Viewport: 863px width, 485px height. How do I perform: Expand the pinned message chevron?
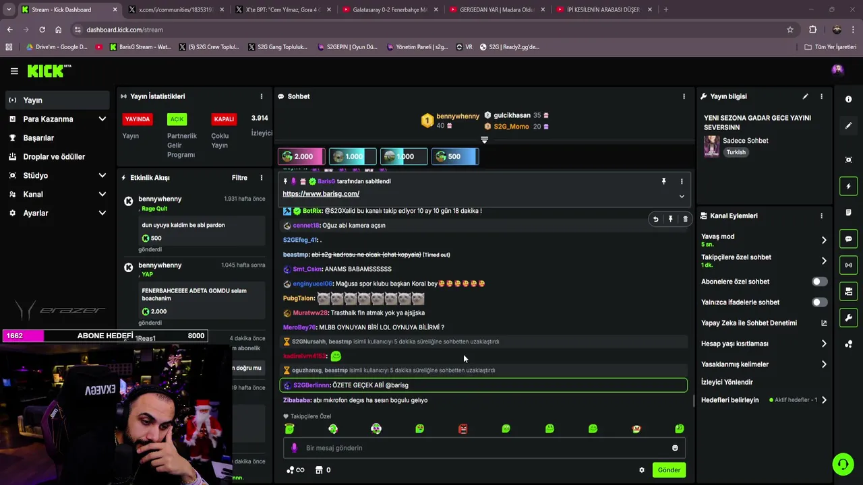coord(682,197)
